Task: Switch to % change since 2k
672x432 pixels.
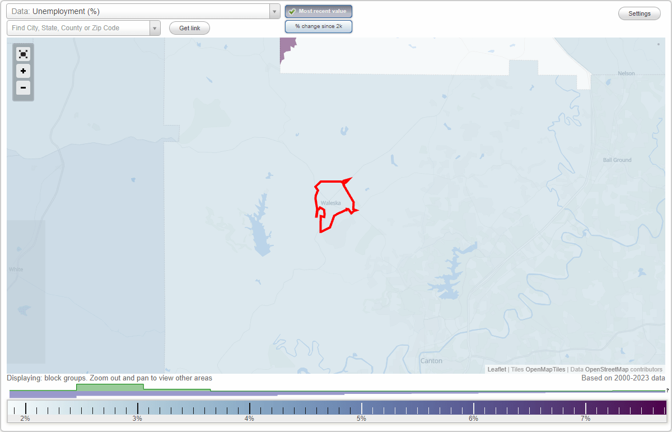Action: (x=319, y=26)
